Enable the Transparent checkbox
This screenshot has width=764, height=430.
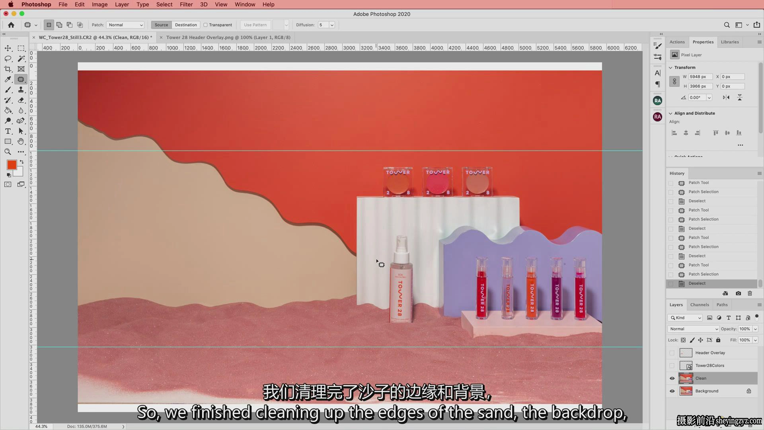[206, 25]
